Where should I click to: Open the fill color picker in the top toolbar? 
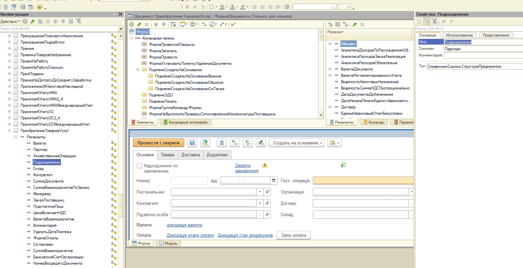222,7
